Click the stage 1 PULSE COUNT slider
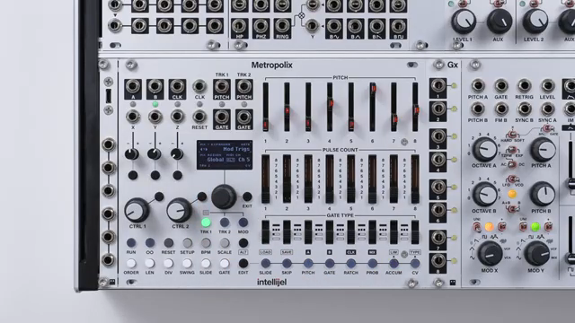Viewport: 575px width, 323px height. click(266, 179)
